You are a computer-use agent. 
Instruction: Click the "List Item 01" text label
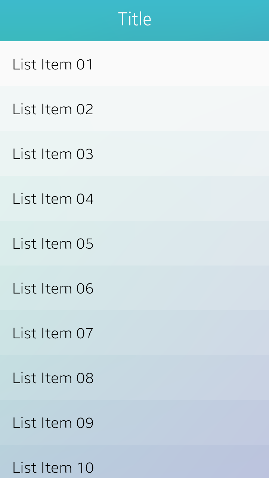53,64
